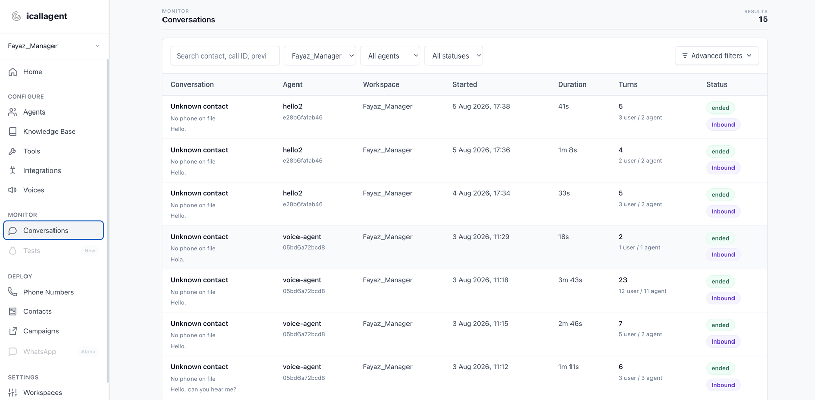Open the "Hello, can you hear me?" conversation
815x400 pixels.
(465, 378)
